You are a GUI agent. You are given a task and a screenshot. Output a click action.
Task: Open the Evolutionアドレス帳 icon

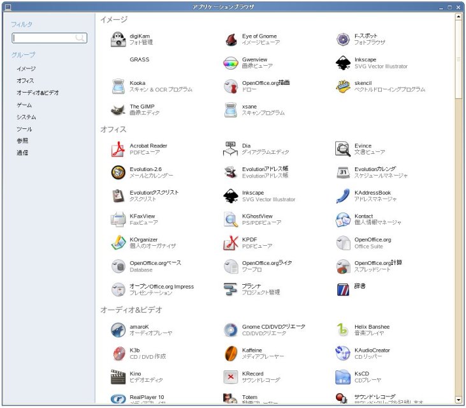click(x=231, y=172)
